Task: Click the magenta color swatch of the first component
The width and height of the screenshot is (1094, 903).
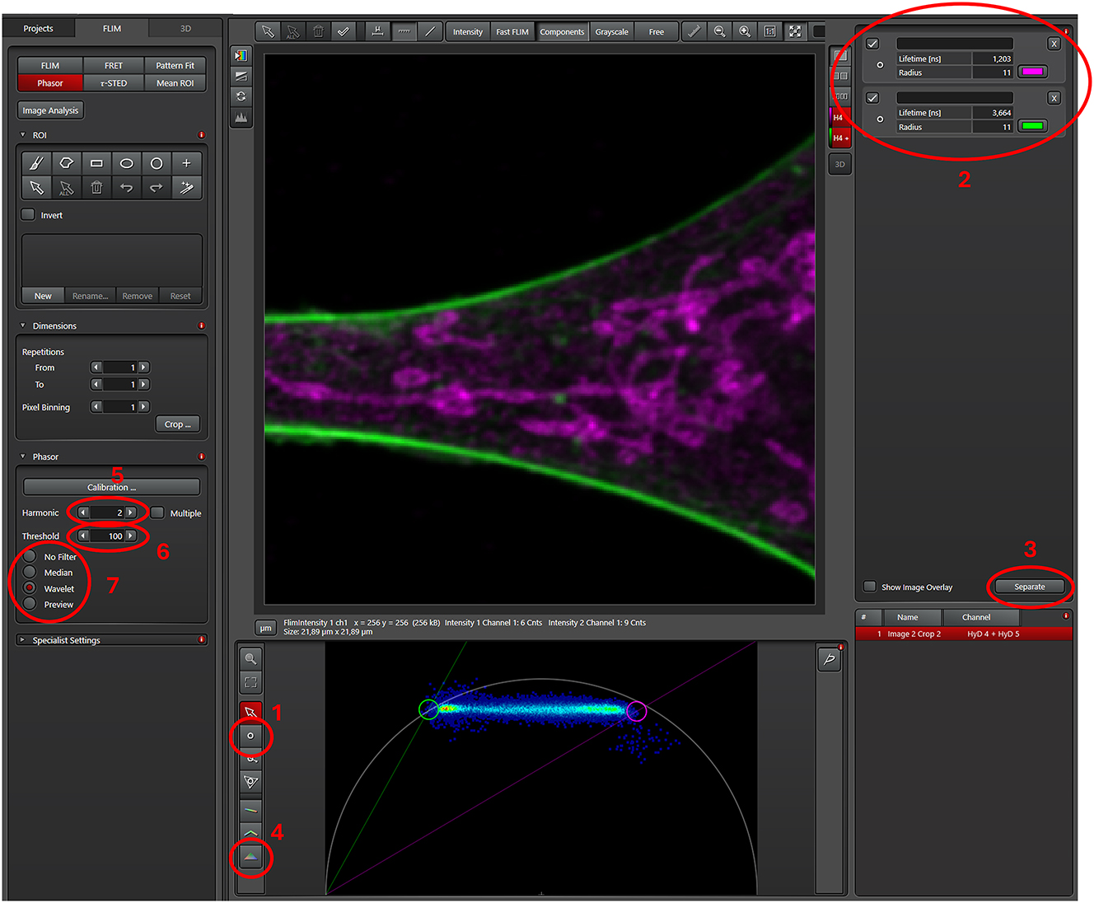Action: [1033, 72]
